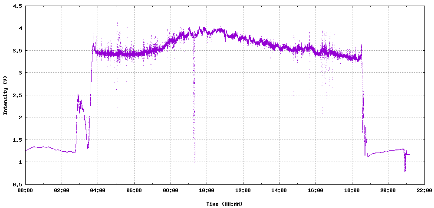This screenshot has height=208, width=434.
Task: Click the 18:00 x-axis tick label
Action: [x=352, y=190]
